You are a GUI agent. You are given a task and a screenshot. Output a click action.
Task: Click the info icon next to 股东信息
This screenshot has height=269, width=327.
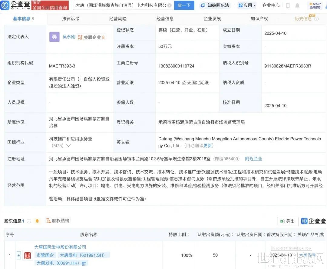(29, 221)
